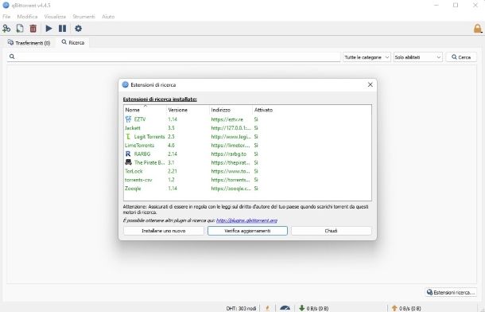Image resolution: width=485 pixels, height=312 pixels.
Task: Click the Sì value in the Zooqle row
Action: pos(256,189)
